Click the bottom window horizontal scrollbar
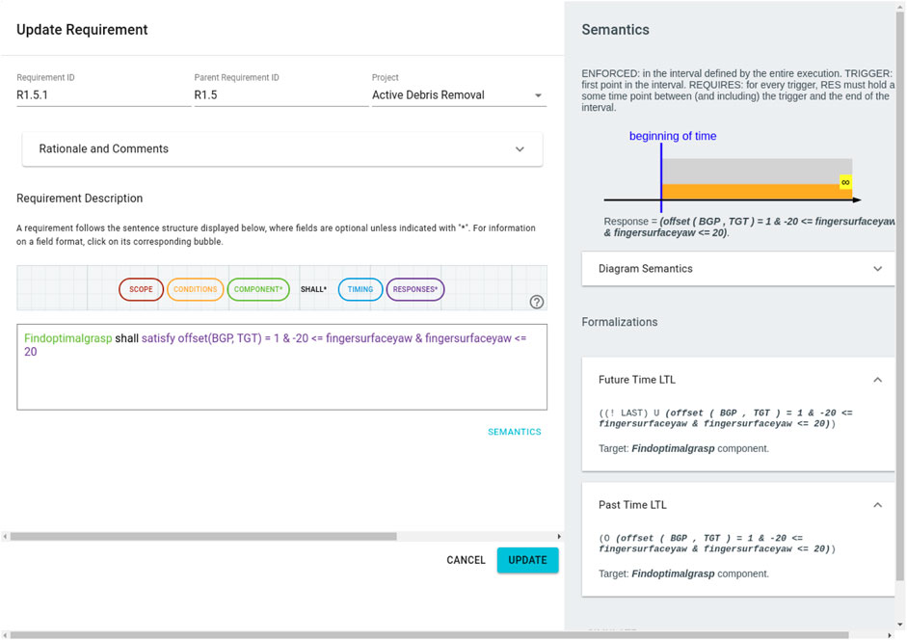Viewport: 907px width, 640px height. (x=429, y=635)
